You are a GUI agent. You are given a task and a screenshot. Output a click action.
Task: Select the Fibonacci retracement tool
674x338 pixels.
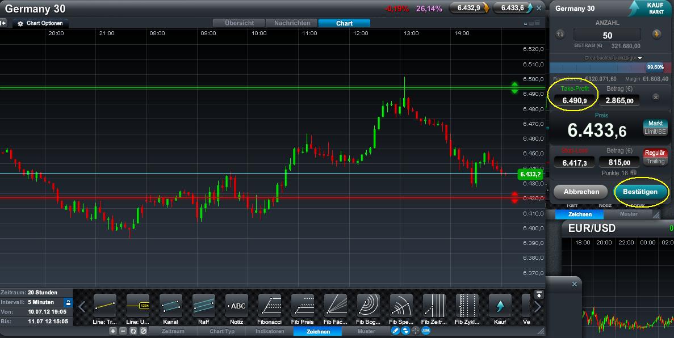coord(270,305)
